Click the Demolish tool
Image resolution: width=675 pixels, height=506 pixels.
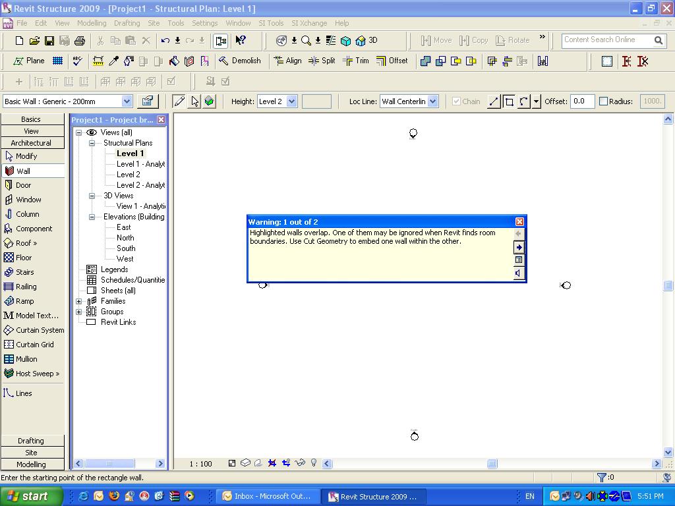[x=240, y=61]
